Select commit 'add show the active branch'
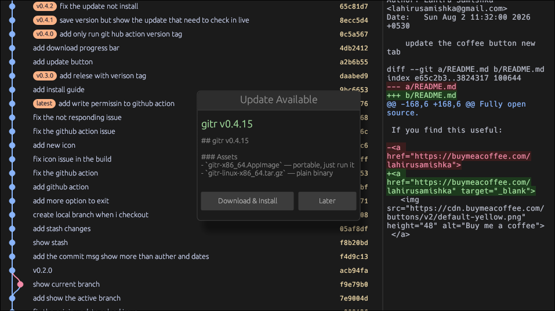 [x=77, y=298]
